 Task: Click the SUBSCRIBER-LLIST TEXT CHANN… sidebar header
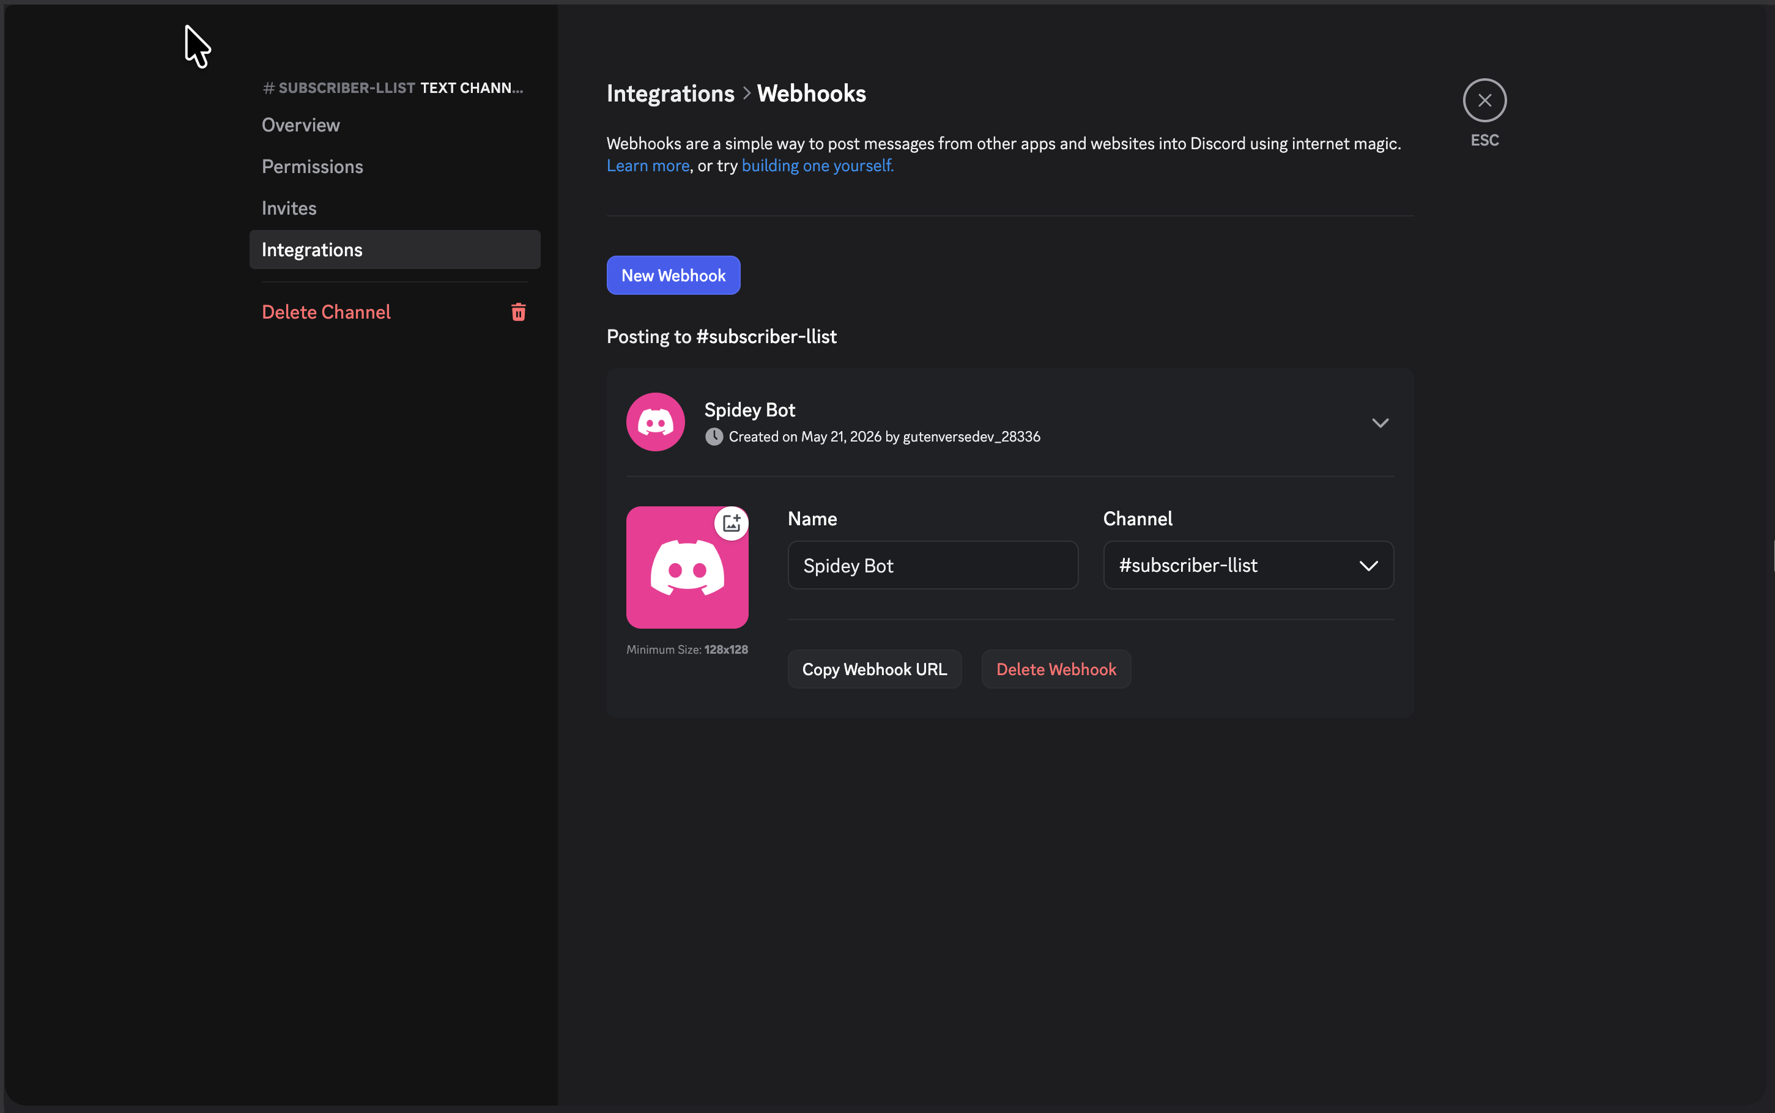(x=393, y=87)
